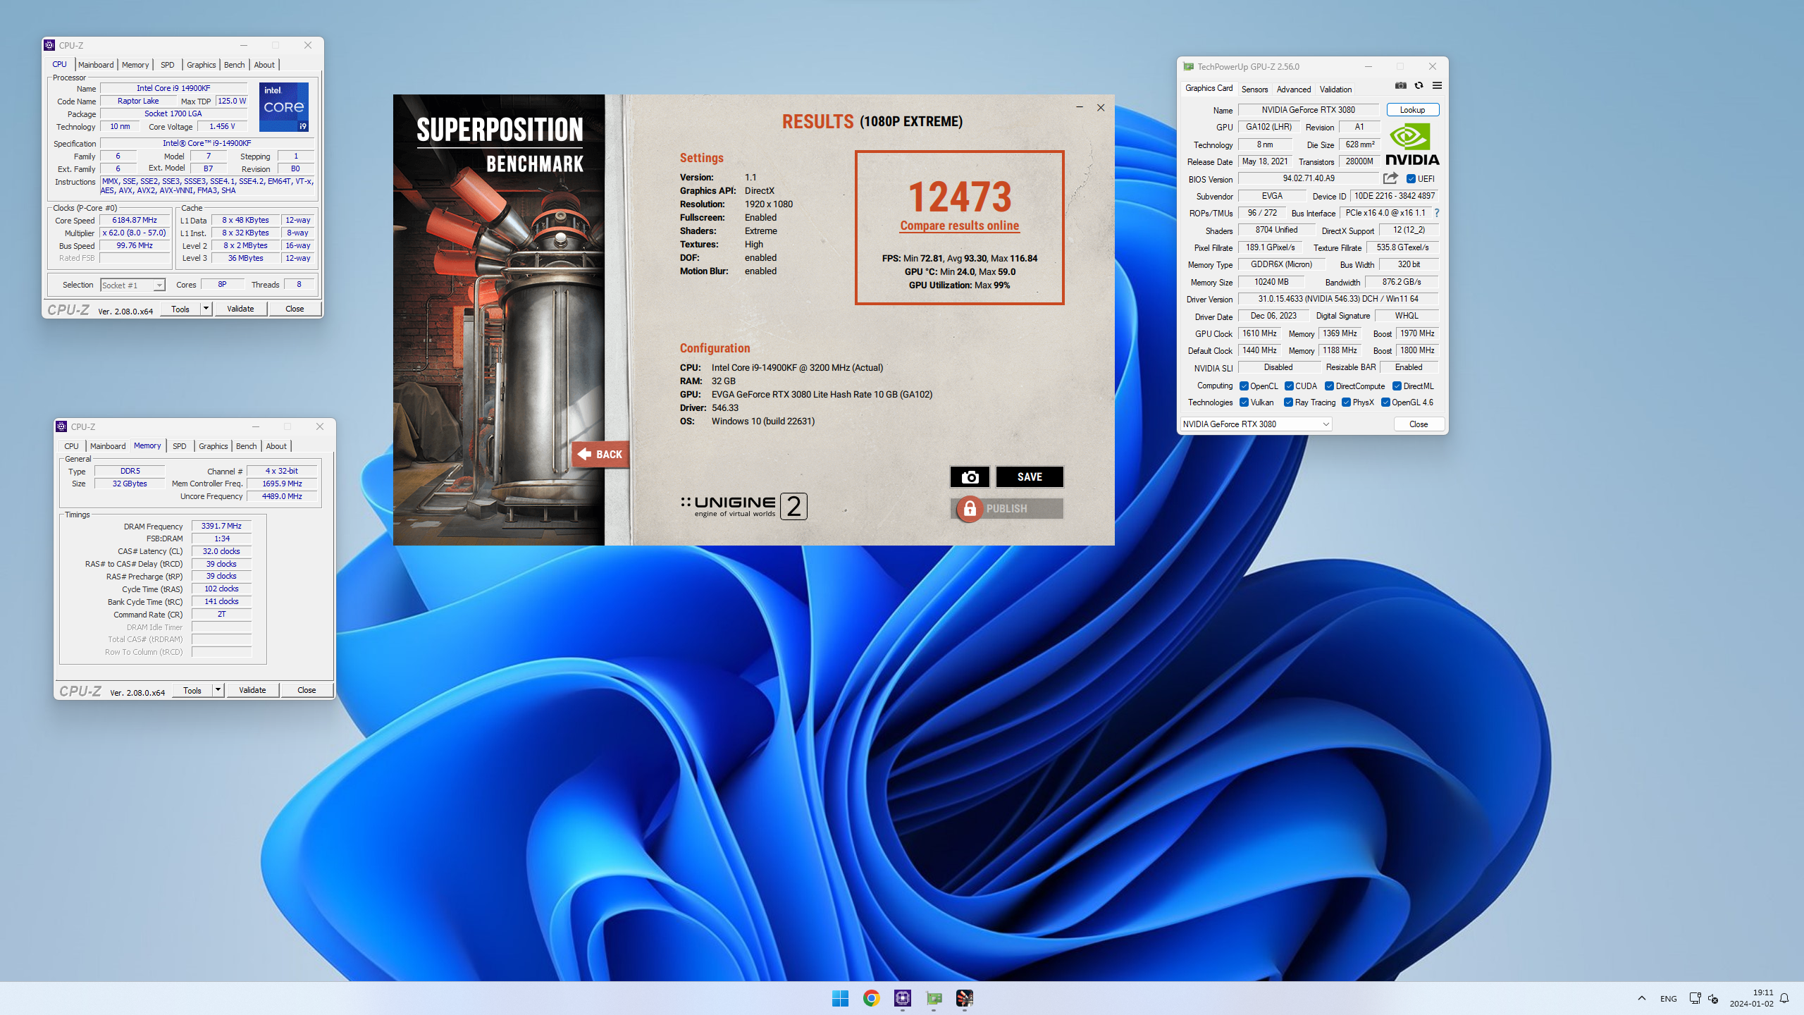
Task: Click the GPU-Z refresh icon
Action: (x=1419, y=85)
